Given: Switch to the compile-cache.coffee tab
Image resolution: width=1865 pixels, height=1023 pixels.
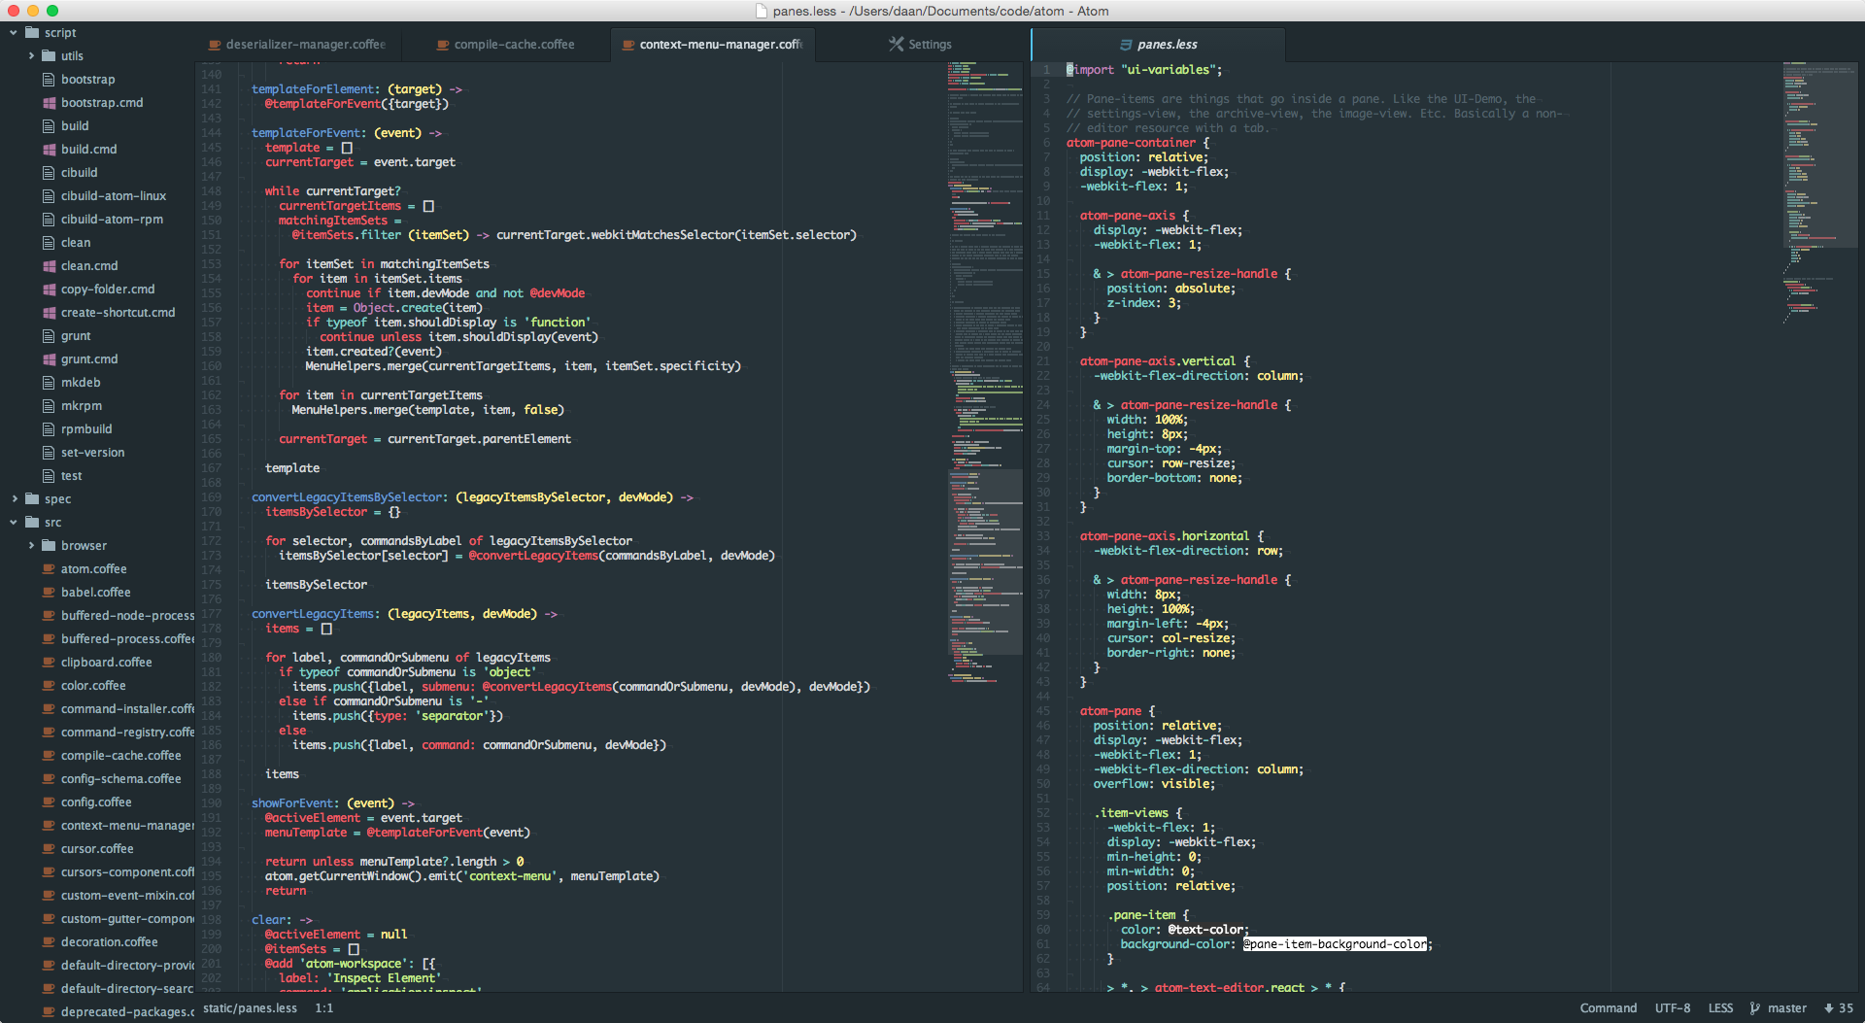Looking at the screenshot, I should pos(505,45).
